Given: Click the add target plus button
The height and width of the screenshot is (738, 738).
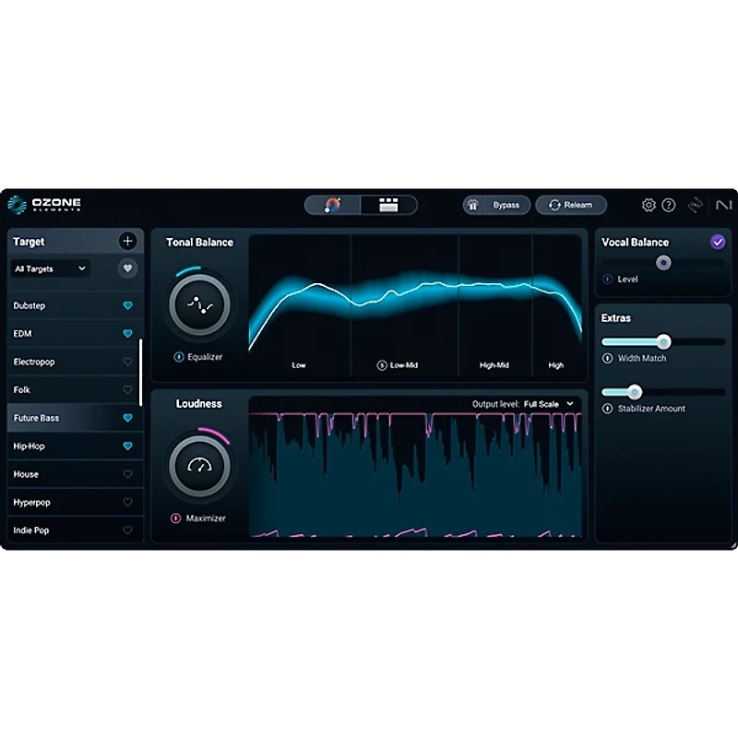Looking at the screenshot, I should [127, 241].
